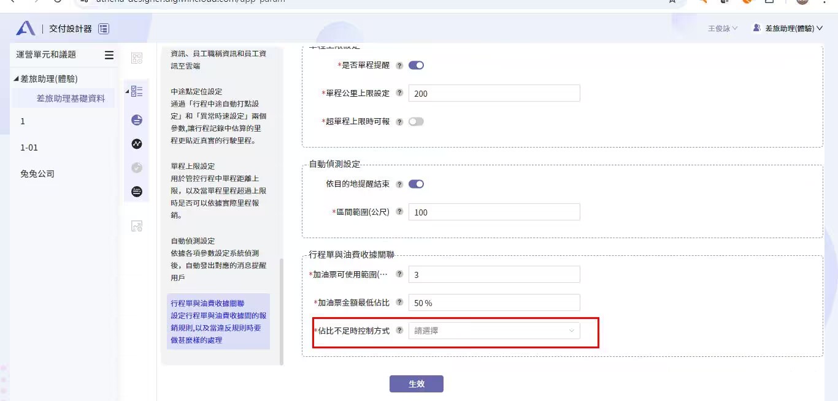Click help icon next to 加油票可使用範圍
838x401 pixels.
[399, 274]
